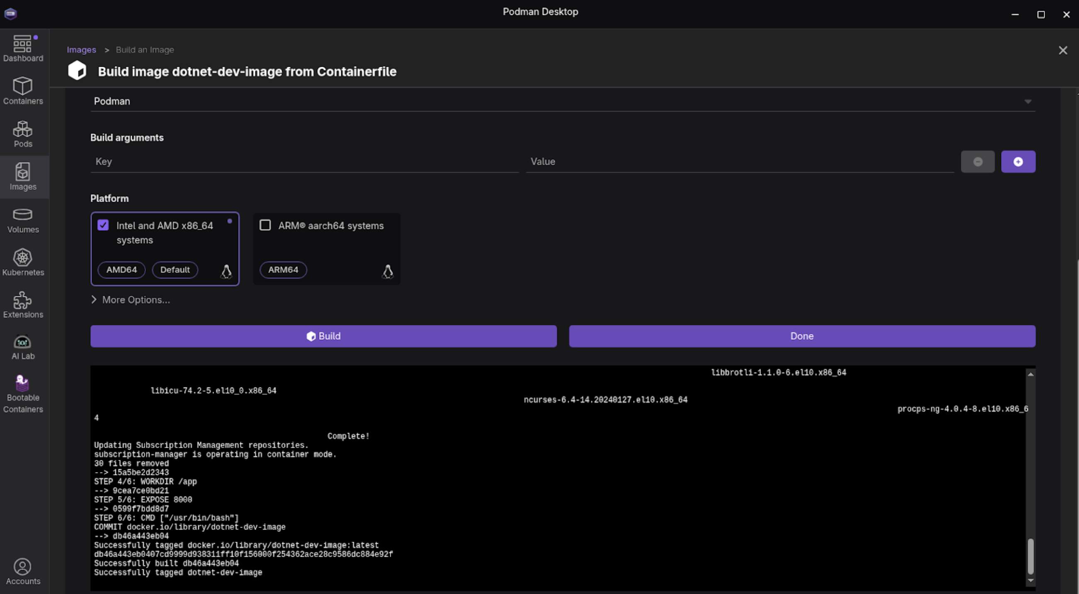The width and height of the screenshot is (1079, 594).
Task: Click the build argument Key field
Action: (x=304, y=162)
